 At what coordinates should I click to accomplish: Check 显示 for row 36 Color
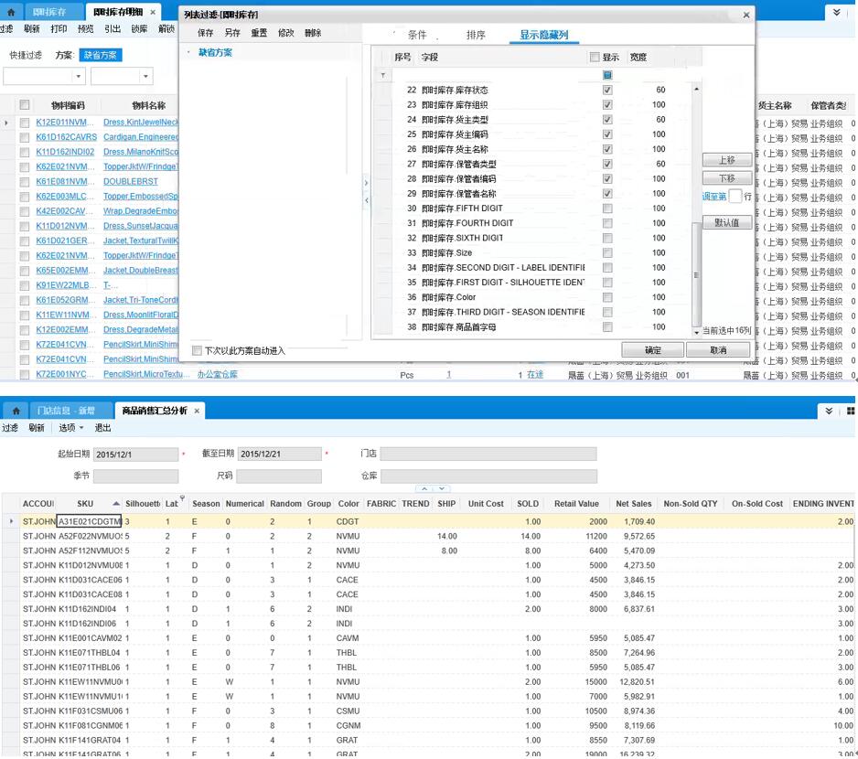click(607, 297)
